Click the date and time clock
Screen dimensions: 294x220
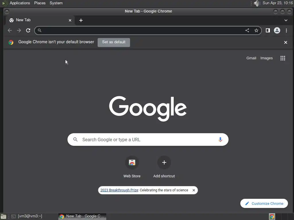(x=278, y=3)
